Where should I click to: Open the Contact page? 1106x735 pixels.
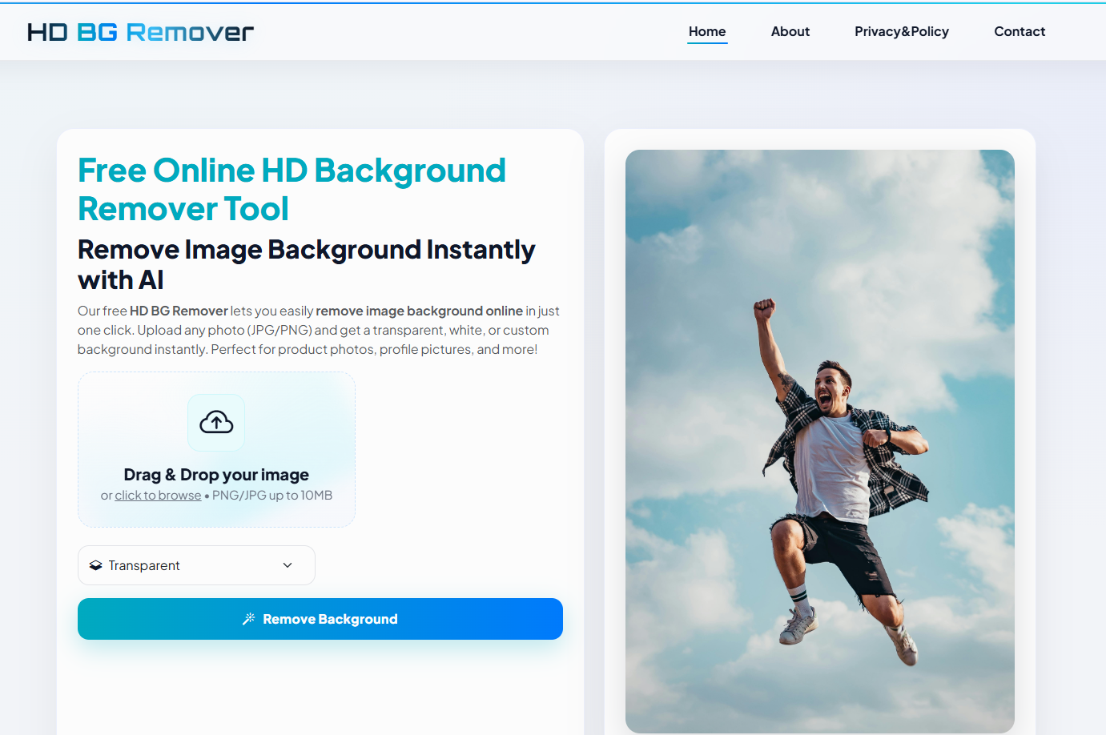click(1019, 32)
